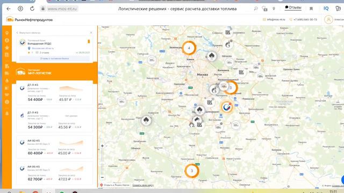Zoom out the map with the minus button

pos(102,177)
